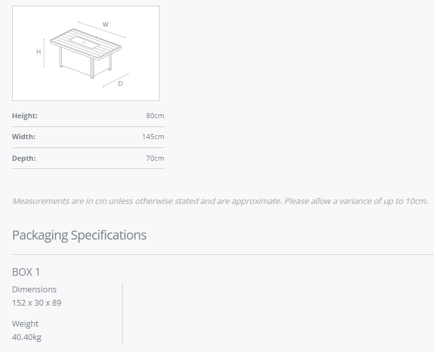The height and width of the screenshot is (352, 434).
Task: Click the D depth marker on diagram
Action: (x=120, y=83)
